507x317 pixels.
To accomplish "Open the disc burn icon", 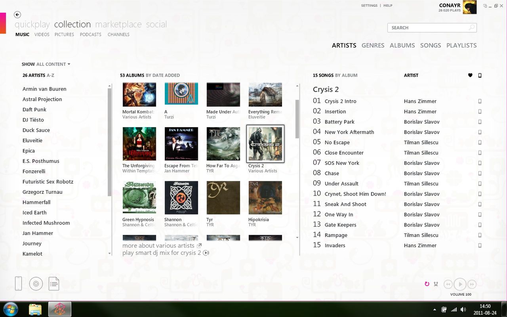I will (x=36, y=283).
